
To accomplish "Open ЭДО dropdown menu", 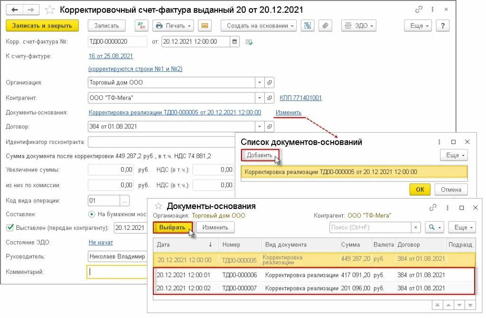I will (359, 26).
